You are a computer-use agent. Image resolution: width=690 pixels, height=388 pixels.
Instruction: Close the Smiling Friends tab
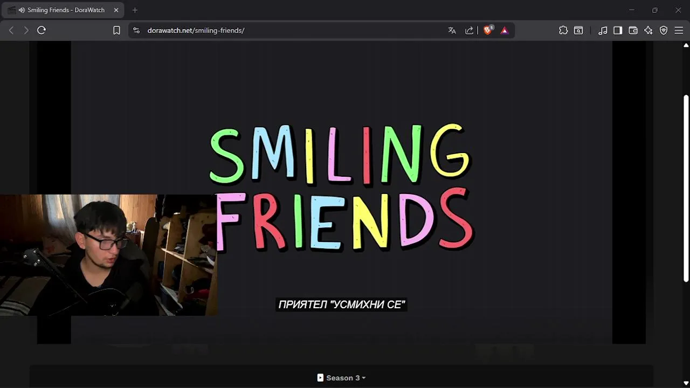click(116, 10)
